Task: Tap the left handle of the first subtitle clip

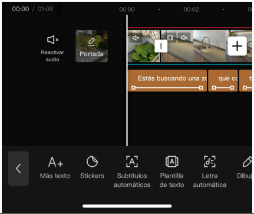Action: 133,88
